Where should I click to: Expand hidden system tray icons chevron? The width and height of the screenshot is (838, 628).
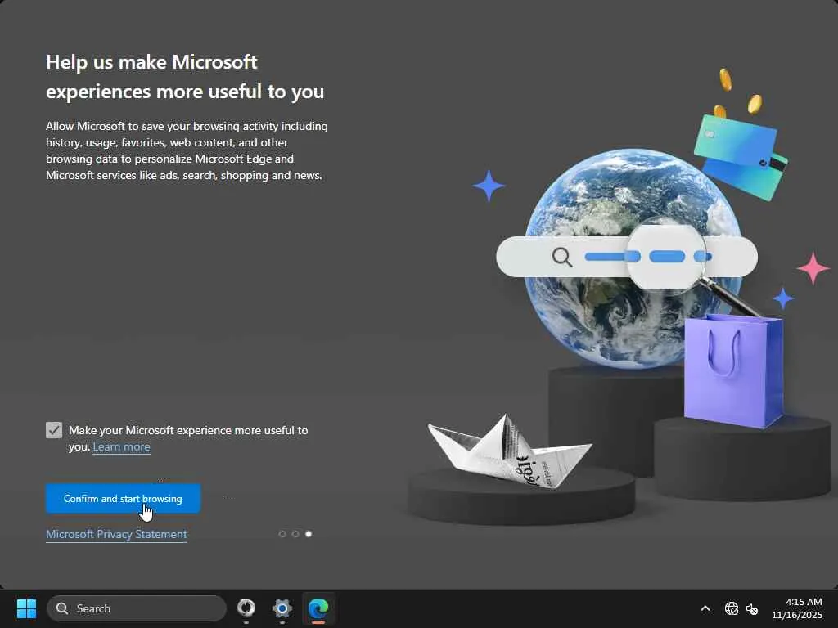[x=705, y=608]
